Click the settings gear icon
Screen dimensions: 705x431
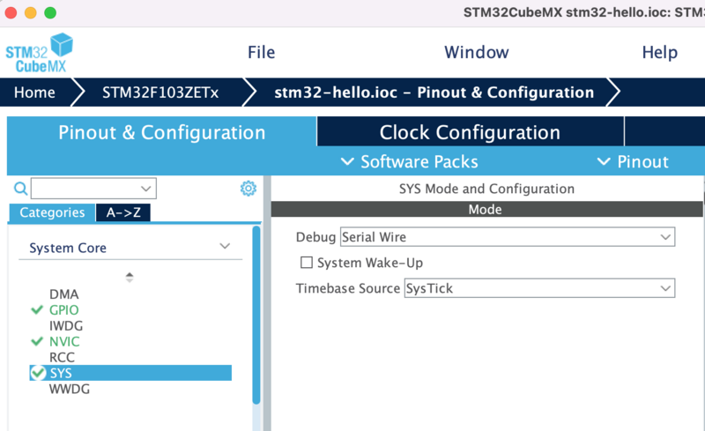coord(248,189)
